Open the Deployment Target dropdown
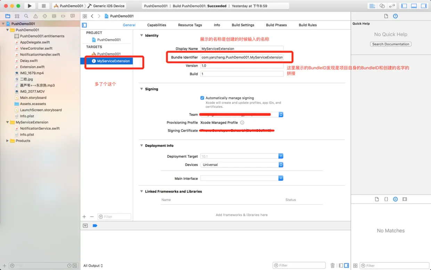 (x=281, y=156)
